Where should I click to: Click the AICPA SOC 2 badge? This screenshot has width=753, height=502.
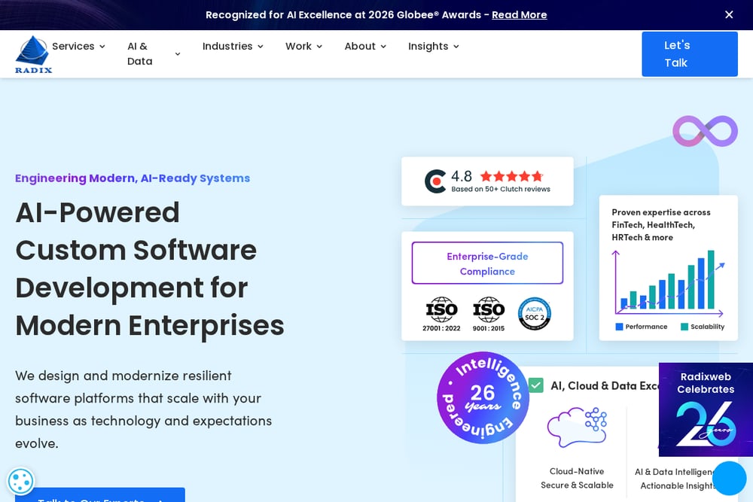pyautogui.click(x=535, y=314)
